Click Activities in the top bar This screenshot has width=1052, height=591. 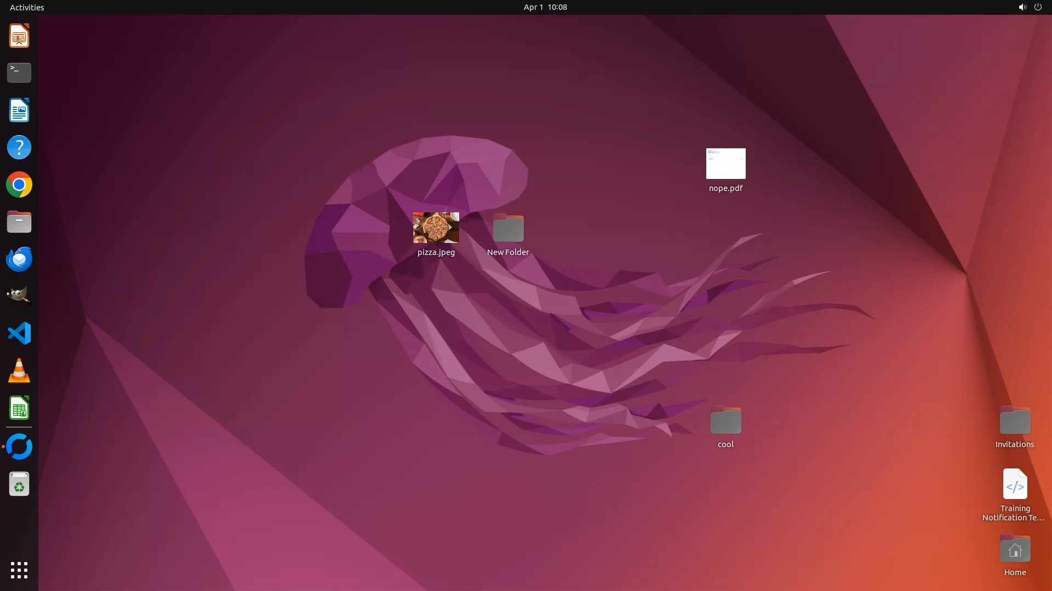pos(27,7)
